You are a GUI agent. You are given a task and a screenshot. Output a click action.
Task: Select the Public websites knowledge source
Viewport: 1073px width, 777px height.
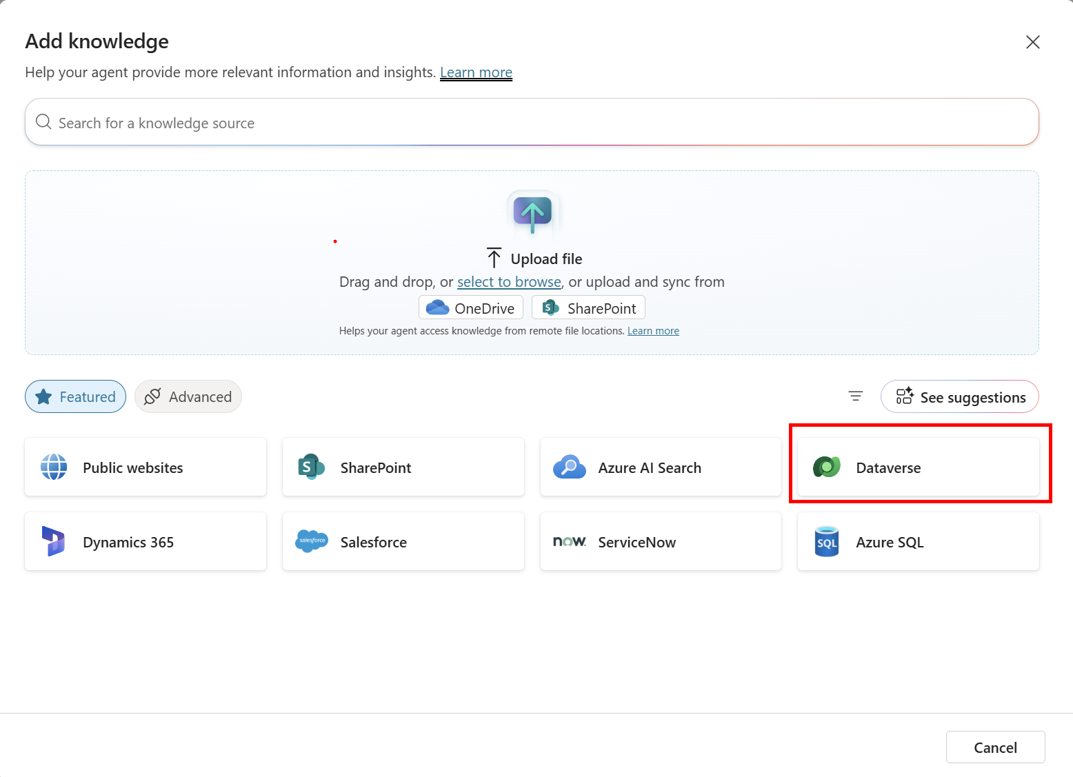[132, 467]
